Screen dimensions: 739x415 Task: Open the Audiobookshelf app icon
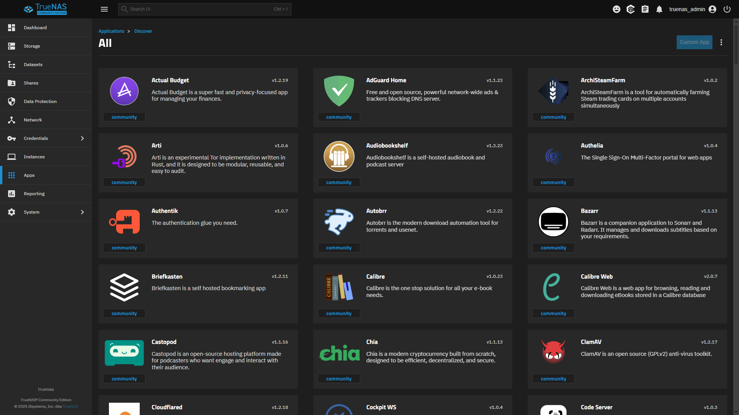[339, 156]
